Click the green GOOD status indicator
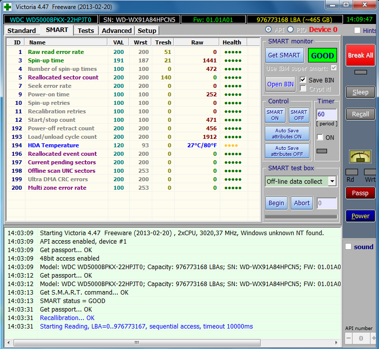 pos(323,55)
